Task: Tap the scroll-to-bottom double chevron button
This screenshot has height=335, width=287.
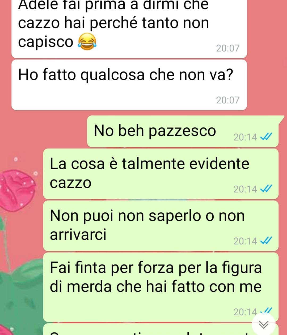Action: click(264, 324)
